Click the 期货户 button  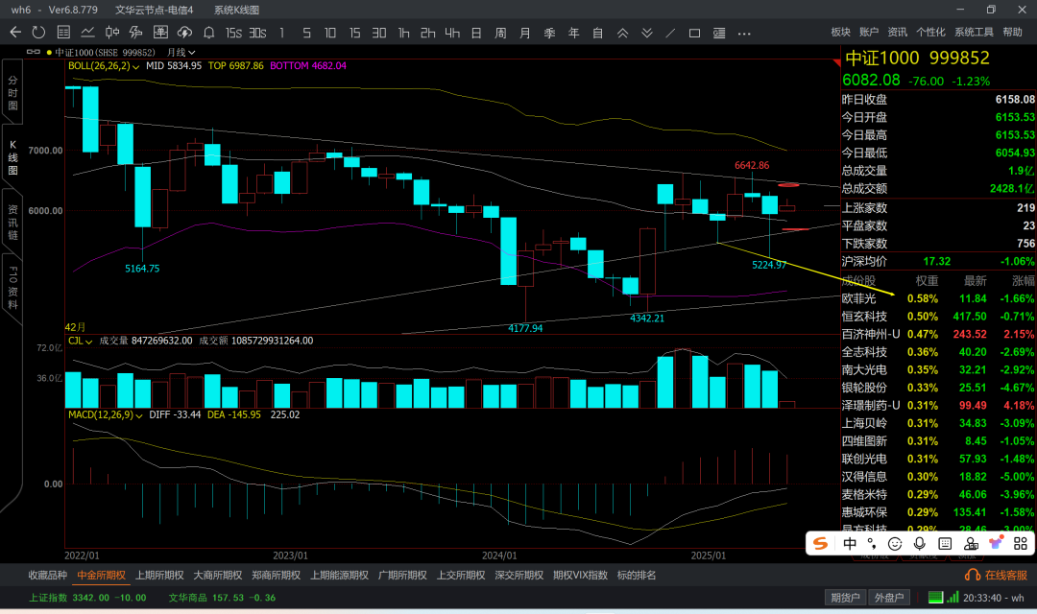pos(845,598)
